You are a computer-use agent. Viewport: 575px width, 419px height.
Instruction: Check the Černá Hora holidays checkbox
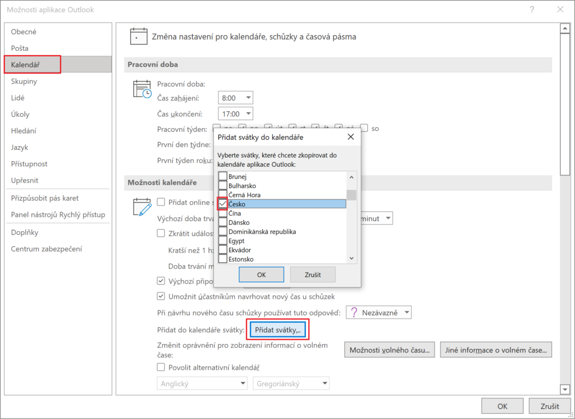click(222, 195)
